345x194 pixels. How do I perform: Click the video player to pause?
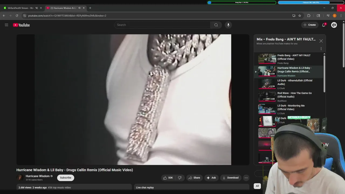tap(133, 99)
